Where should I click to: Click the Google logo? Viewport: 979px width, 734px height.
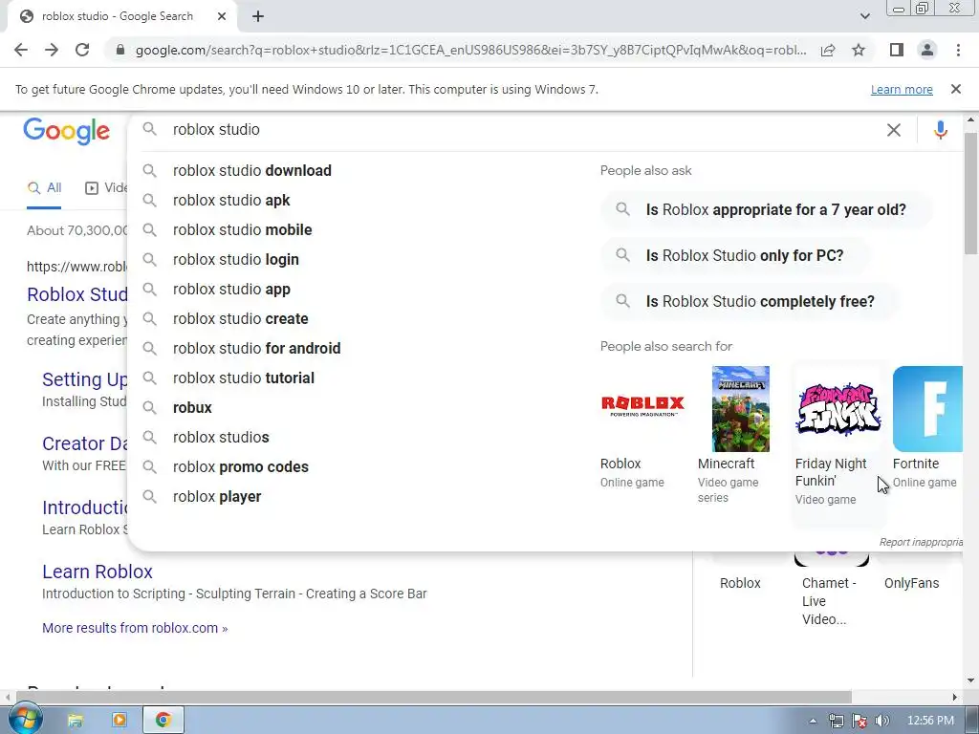[66, 131]
